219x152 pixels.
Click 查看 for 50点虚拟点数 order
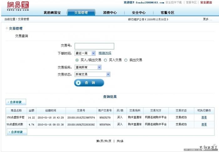coord(204,124)
